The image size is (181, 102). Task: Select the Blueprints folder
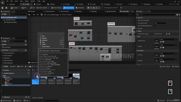coord(9,79)
